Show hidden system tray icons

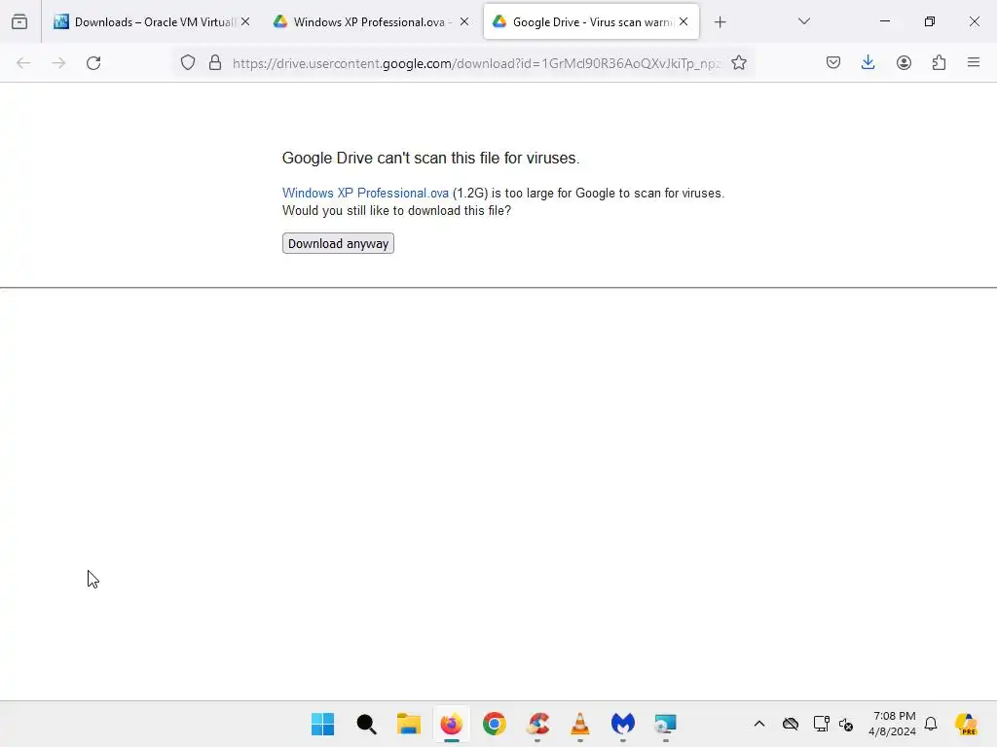[759, 724]
